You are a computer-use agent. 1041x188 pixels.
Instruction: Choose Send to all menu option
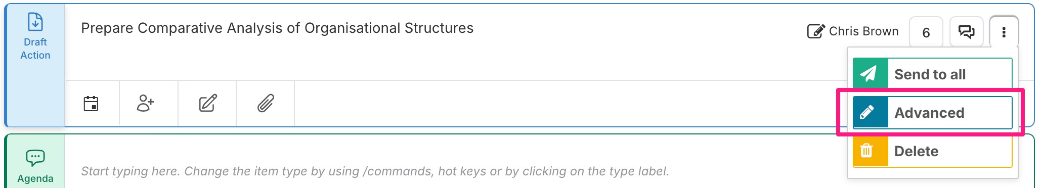(x=933, y=74)
